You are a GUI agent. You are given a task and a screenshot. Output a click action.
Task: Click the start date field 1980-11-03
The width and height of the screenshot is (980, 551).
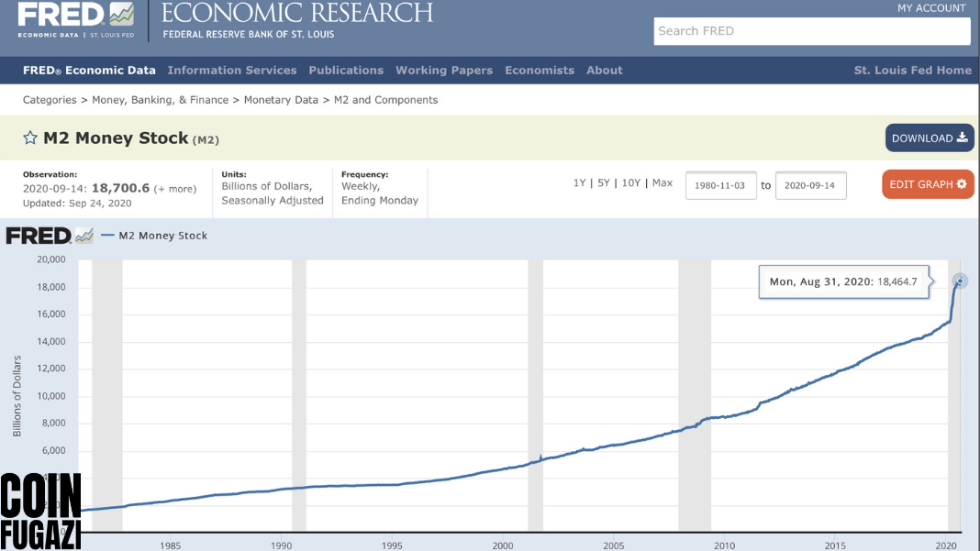[x=720, y=185]
